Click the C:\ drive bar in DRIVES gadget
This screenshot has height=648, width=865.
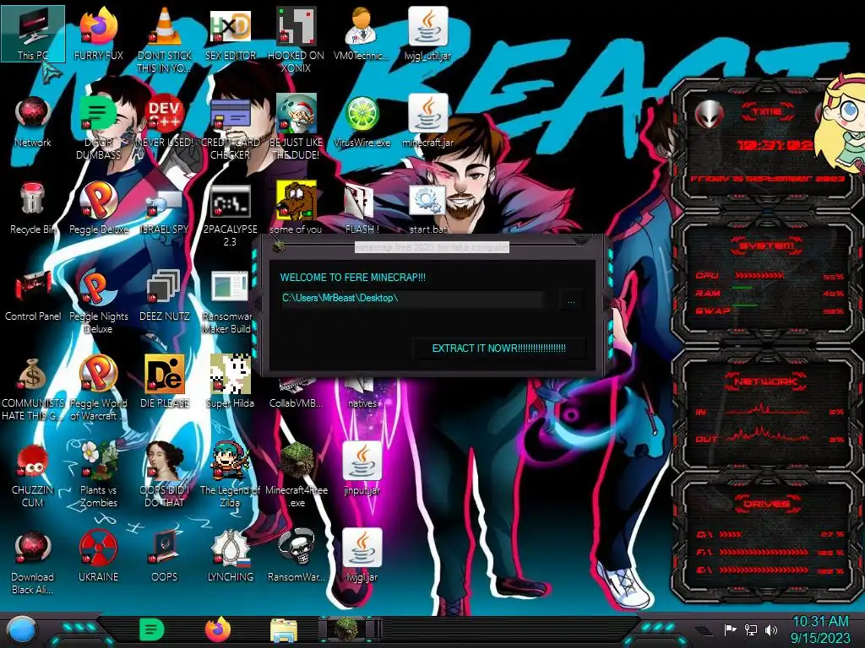731,534
